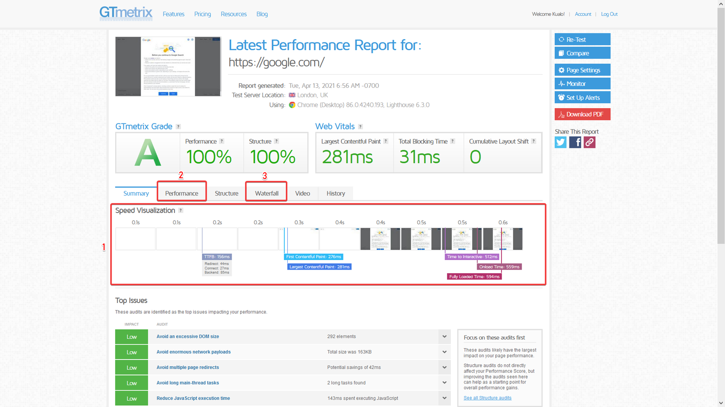Switch to the Performance tab
725x407 pixels.
(182, 194)
